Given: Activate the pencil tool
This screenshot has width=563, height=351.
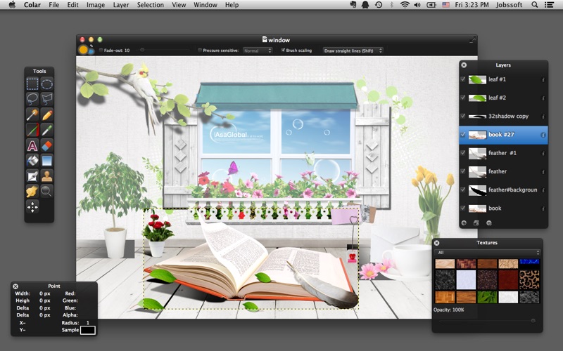Looking at the screenshot, I should (47, 114).
